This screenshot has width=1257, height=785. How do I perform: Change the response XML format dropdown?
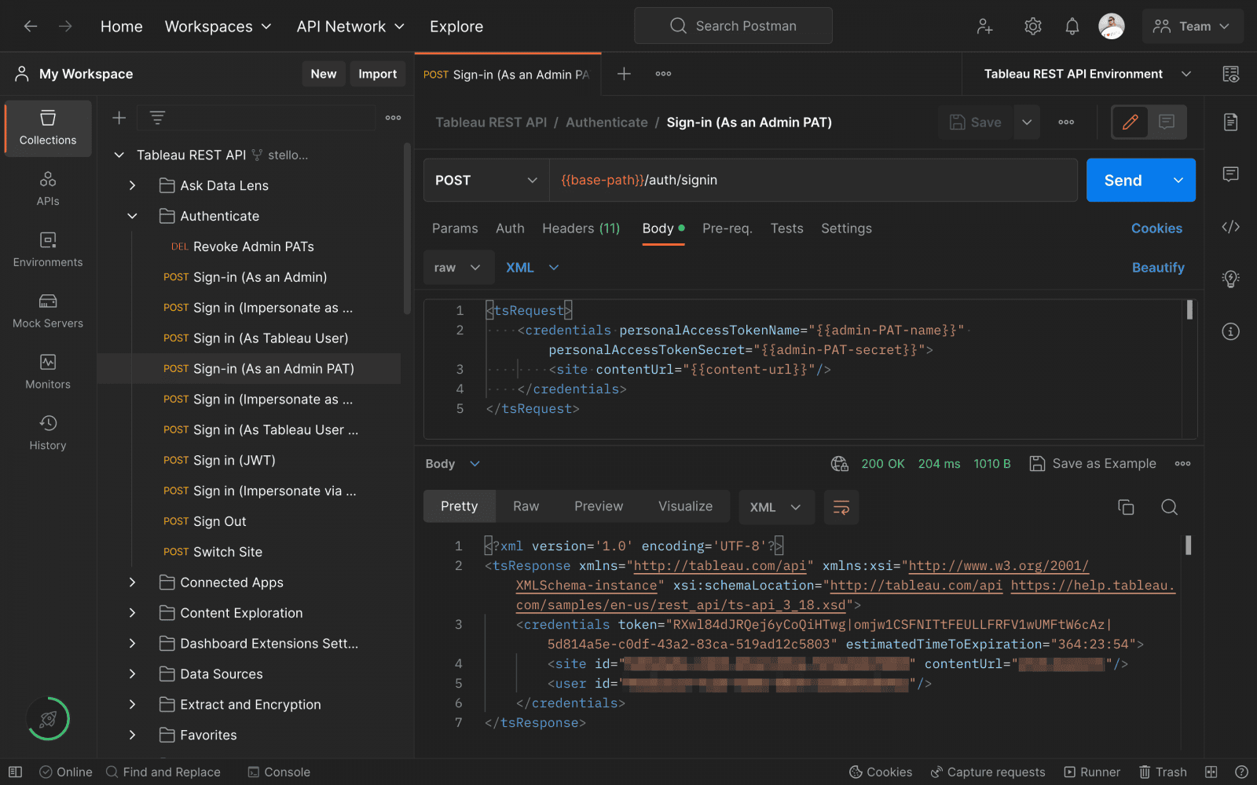[x=776, y=507]
